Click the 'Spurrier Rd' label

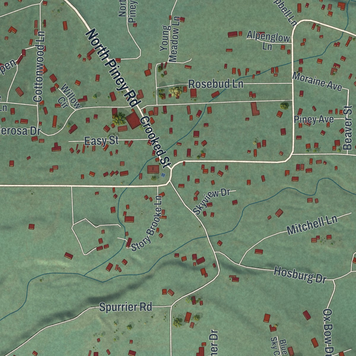125,307
